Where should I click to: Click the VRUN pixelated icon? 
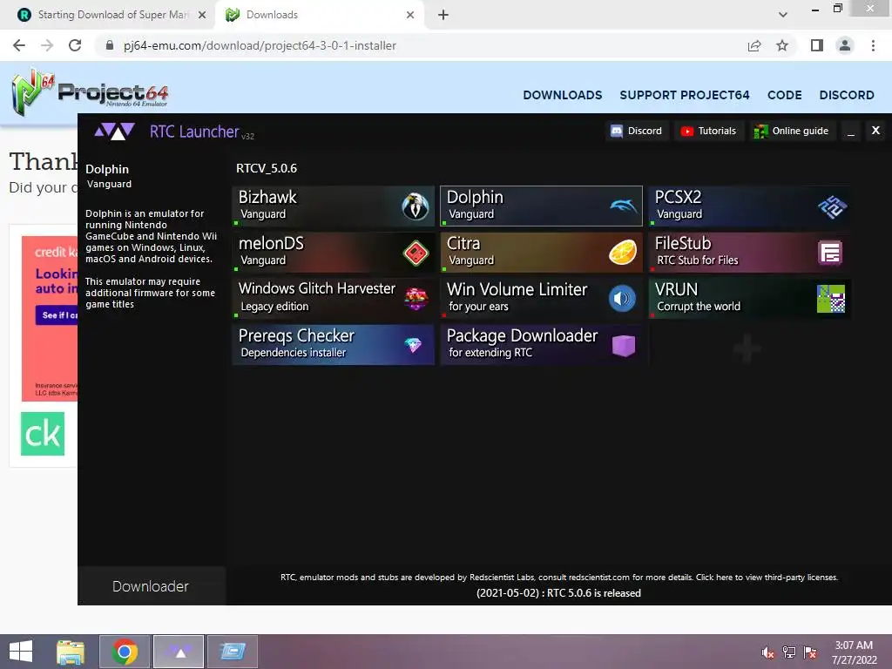pos(831,299)
